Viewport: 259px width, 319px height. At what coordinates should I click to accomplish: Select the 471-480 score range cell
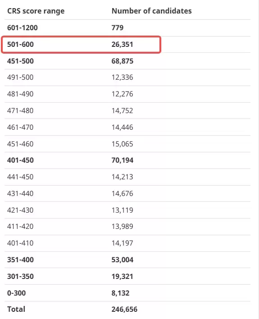pyautogui.click(x=20, y=111)
